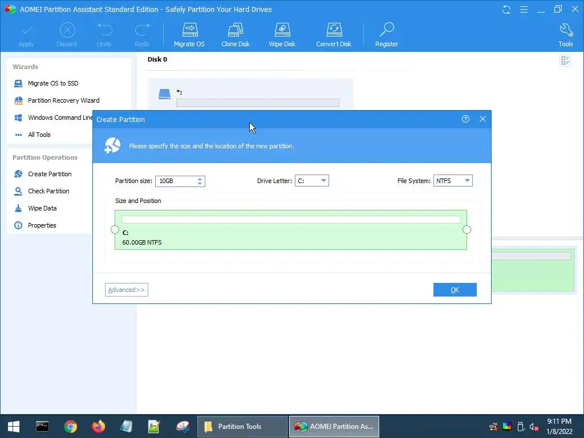Expand Advanced options in the dialog

(127, 290)
